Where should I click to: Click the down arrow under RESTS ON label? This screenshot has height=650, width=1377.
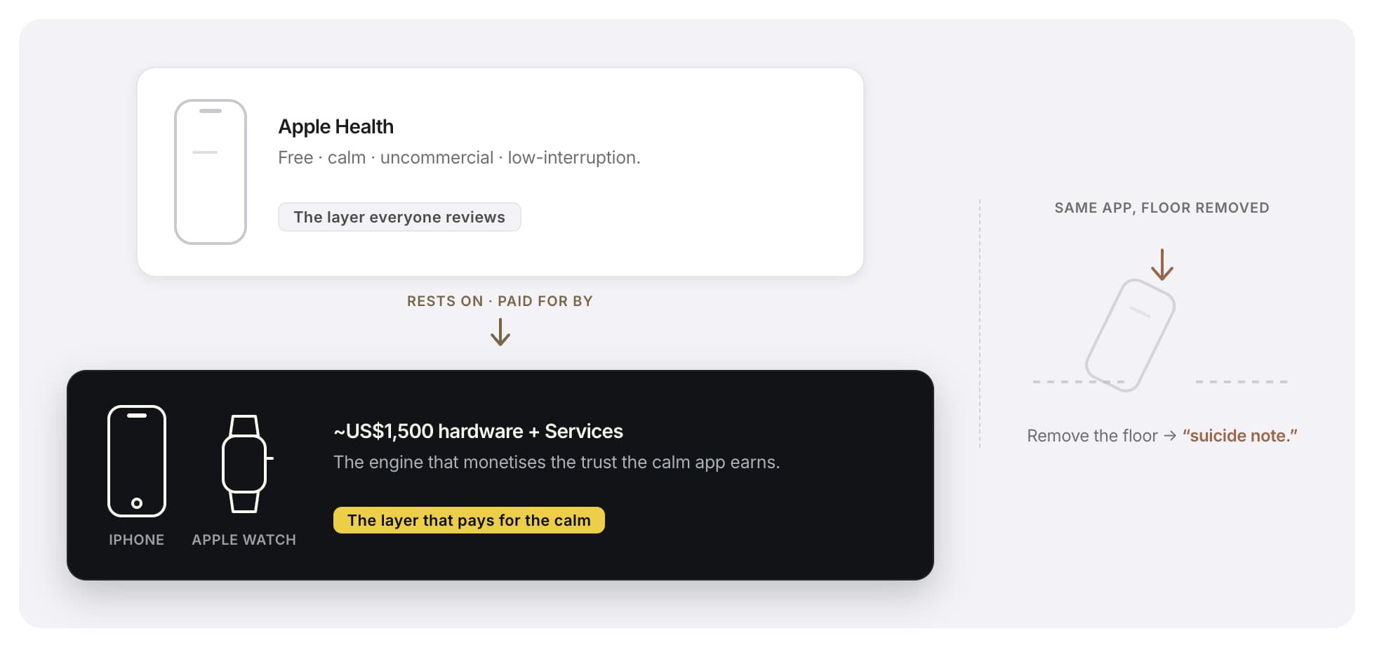tap(500, 332)
